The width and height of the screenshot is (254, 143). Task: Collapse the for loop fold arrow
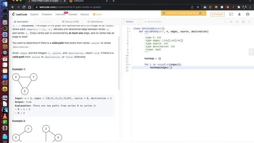click(130, 65)
